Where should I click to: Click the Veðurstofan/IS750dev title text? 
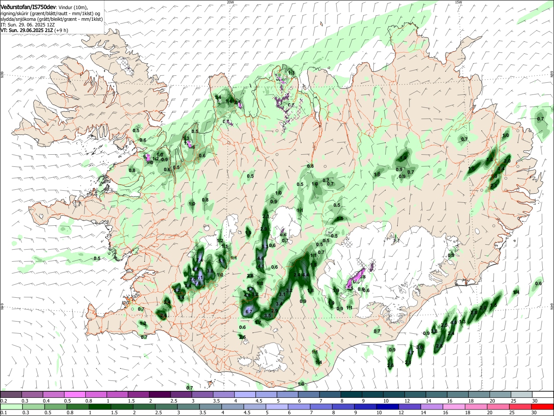(28, 7)
